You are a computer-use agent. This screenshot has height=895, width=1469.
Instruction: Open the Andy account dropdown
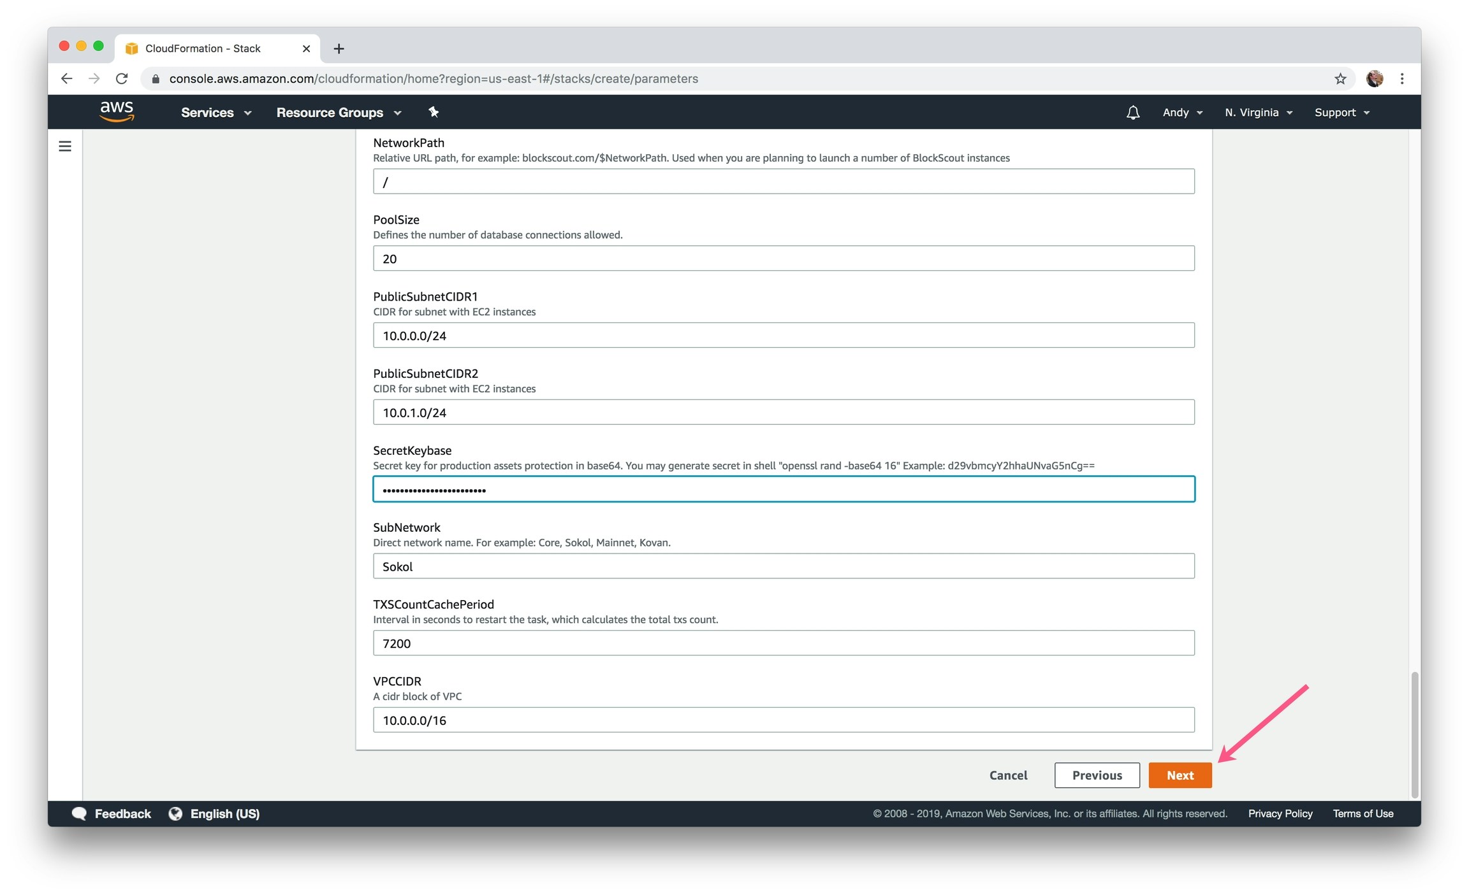pos(1183,113)
